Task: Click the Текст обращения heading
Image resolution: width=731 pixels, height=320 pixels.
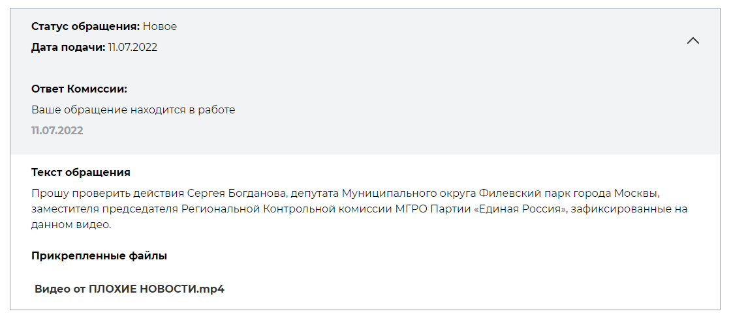Action: [81, 172]
